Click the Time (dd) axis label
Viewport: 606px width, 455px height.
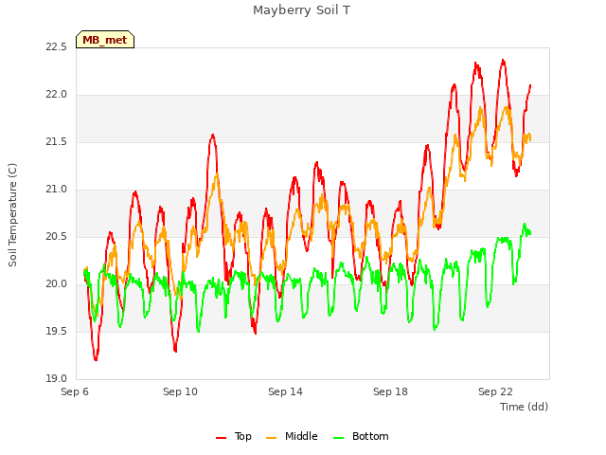point(524,407)
